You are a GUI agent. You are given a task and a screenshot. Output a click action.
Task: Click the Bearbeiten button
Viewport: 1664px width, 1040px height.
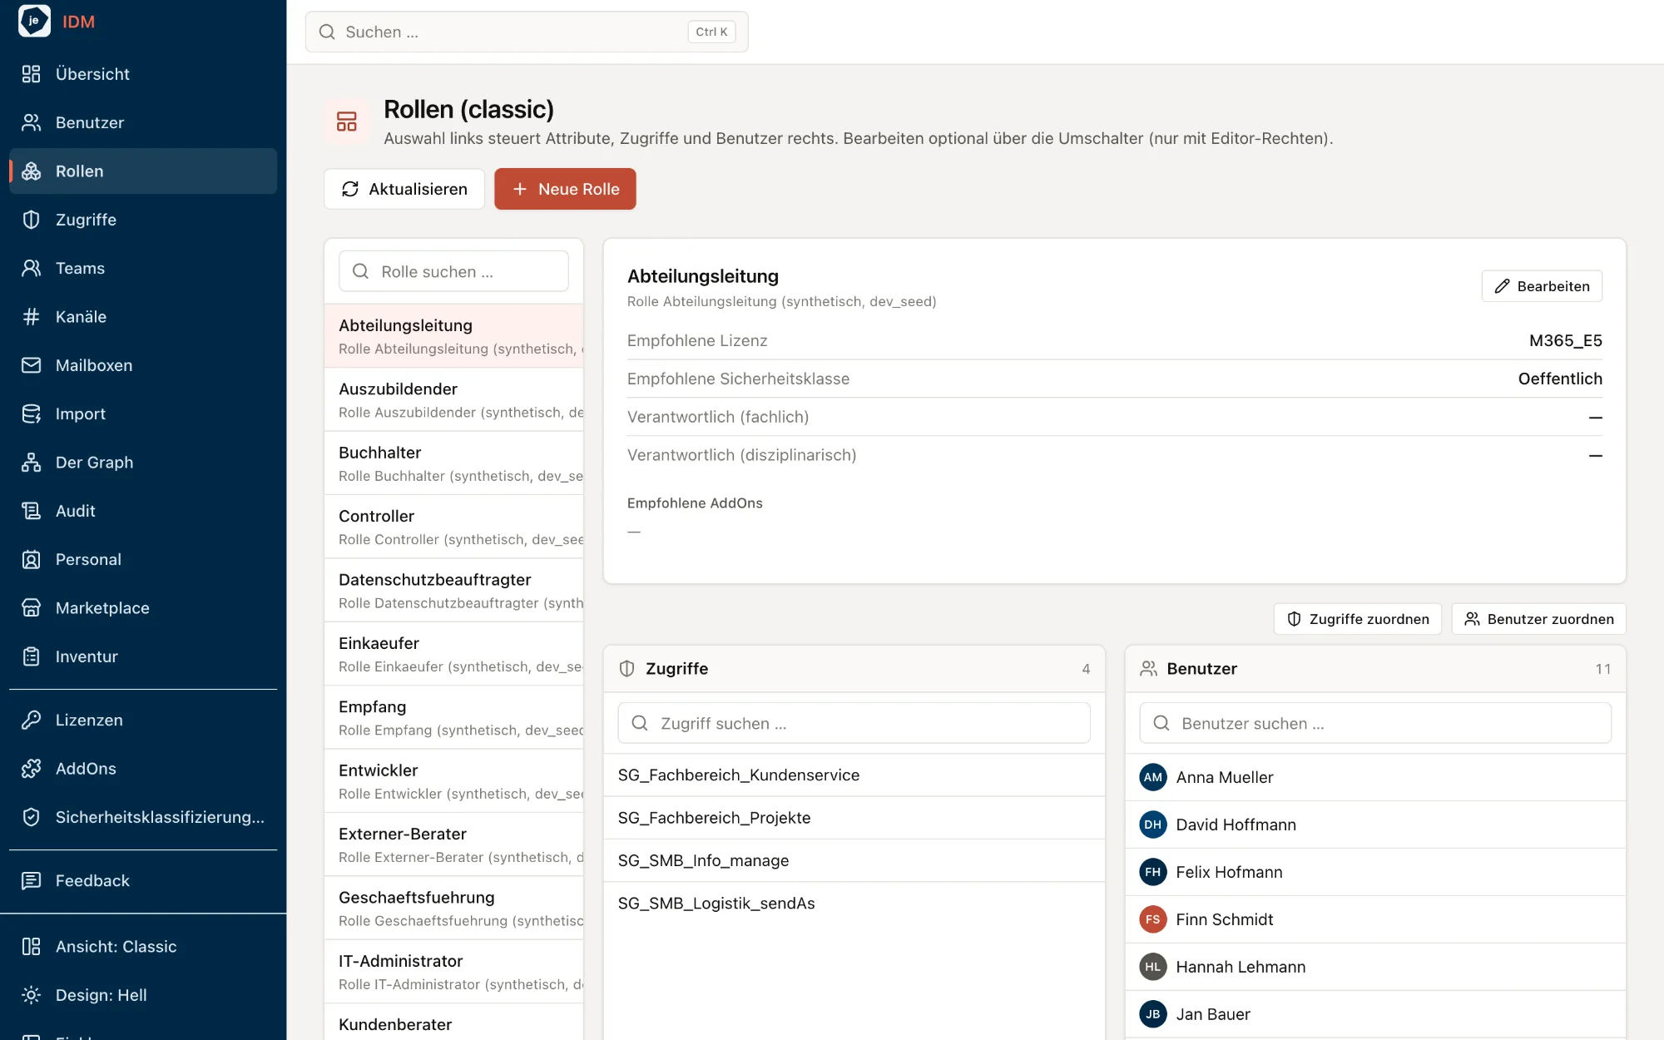coord(1542,286)
